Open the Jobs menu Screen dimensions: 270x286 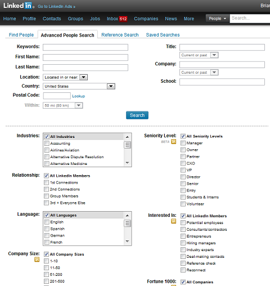click(95, 19)
